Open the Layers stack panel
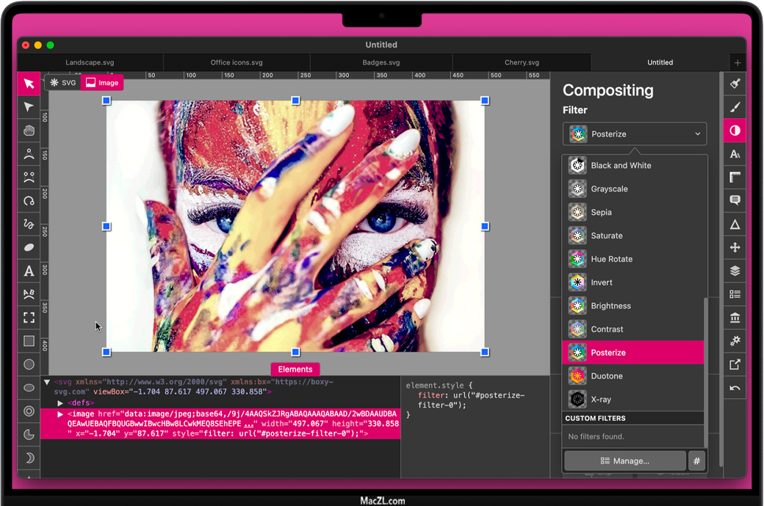This screenshot has height=506, width=764. tap(735, 271)
